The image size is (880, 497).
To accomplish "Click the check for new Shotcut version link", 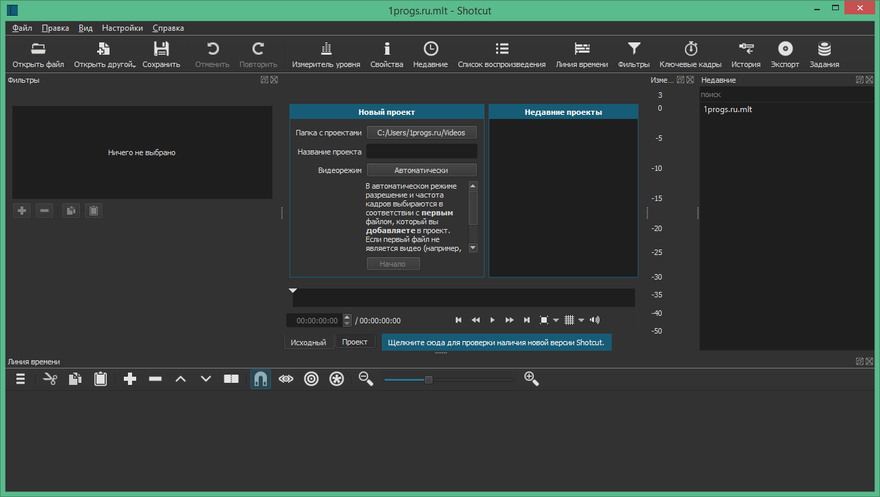I will 496,342.
